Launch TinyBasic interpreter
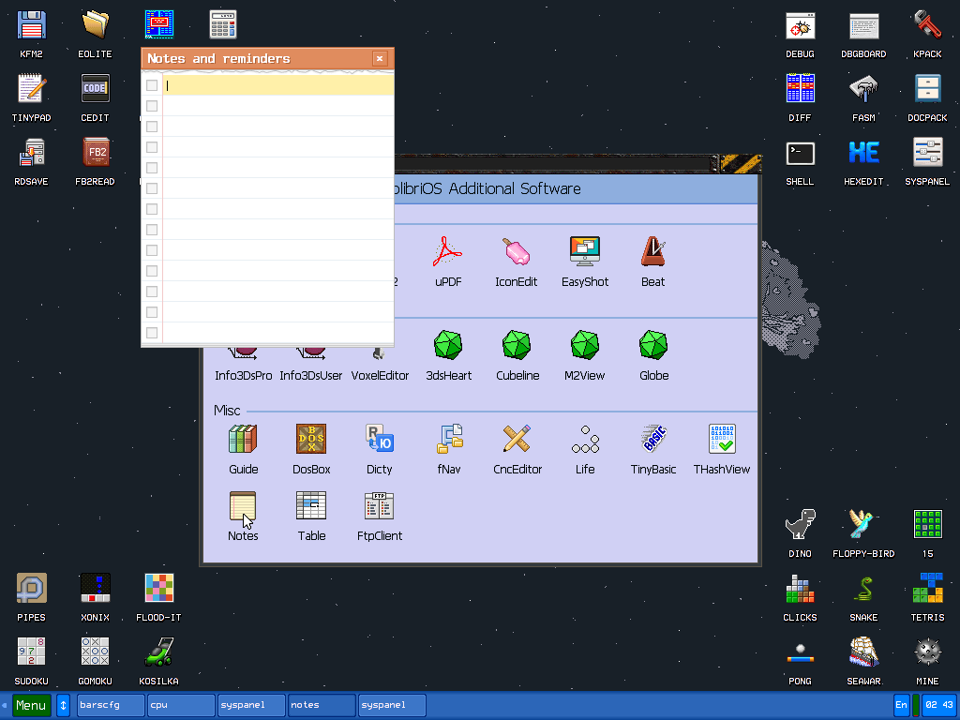Viewport: 960px width, 720px height. [x=653, y=439]
